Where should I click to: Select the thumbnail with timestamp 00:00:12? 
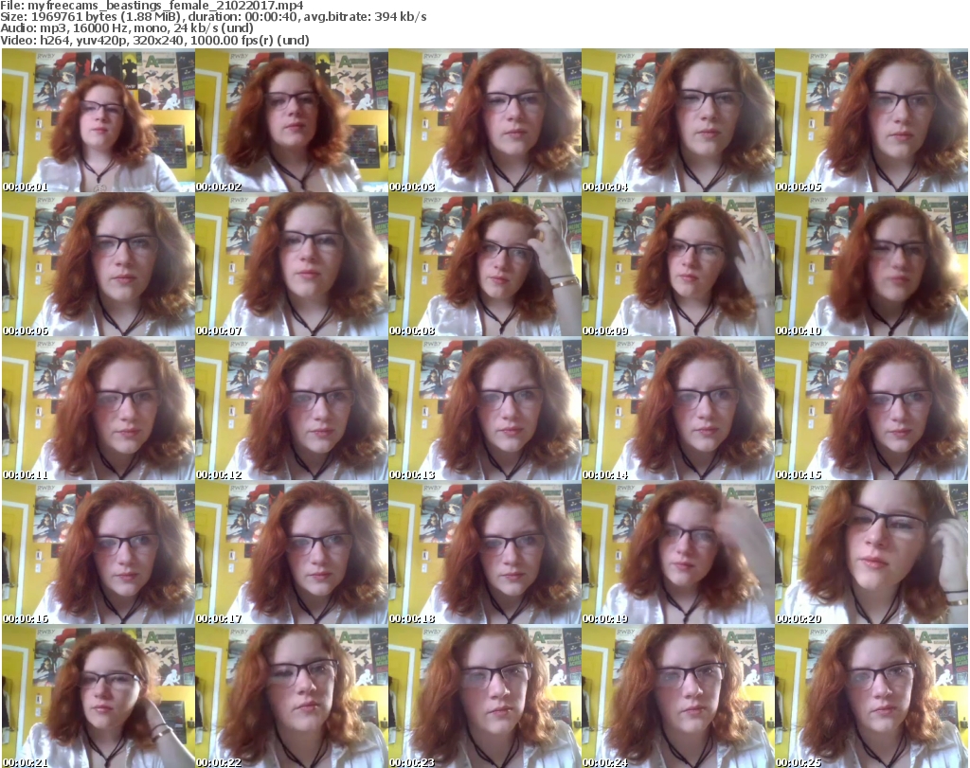pos(292,409)
